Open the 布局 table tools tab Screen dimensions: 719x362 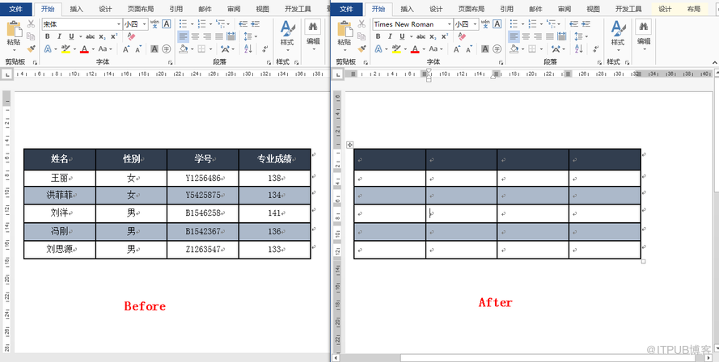694,9
